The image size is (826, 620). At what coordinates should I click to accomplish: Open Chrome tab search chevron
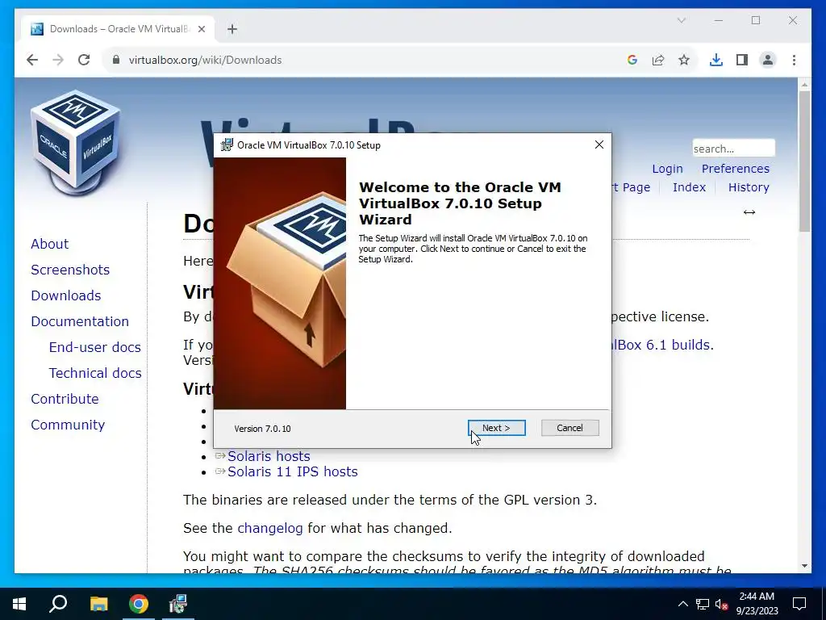tap(681, 20)
